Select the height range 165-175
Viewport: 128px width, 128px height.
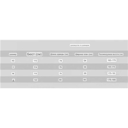(x=111, y=67)
